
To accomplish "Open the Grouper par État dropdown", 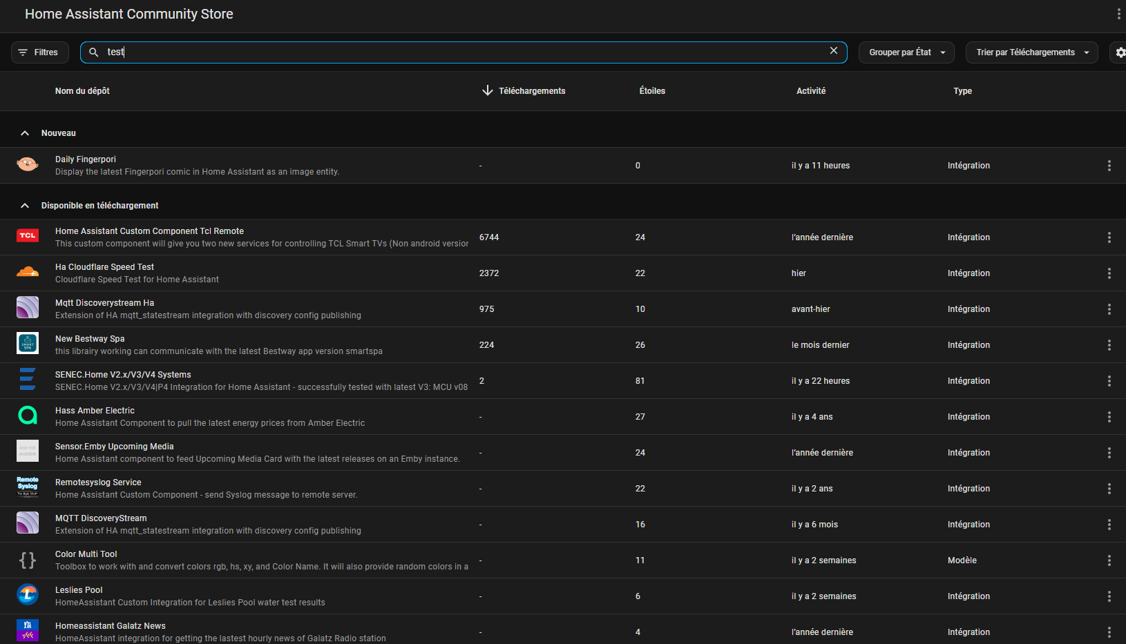I will click(906, 52).
